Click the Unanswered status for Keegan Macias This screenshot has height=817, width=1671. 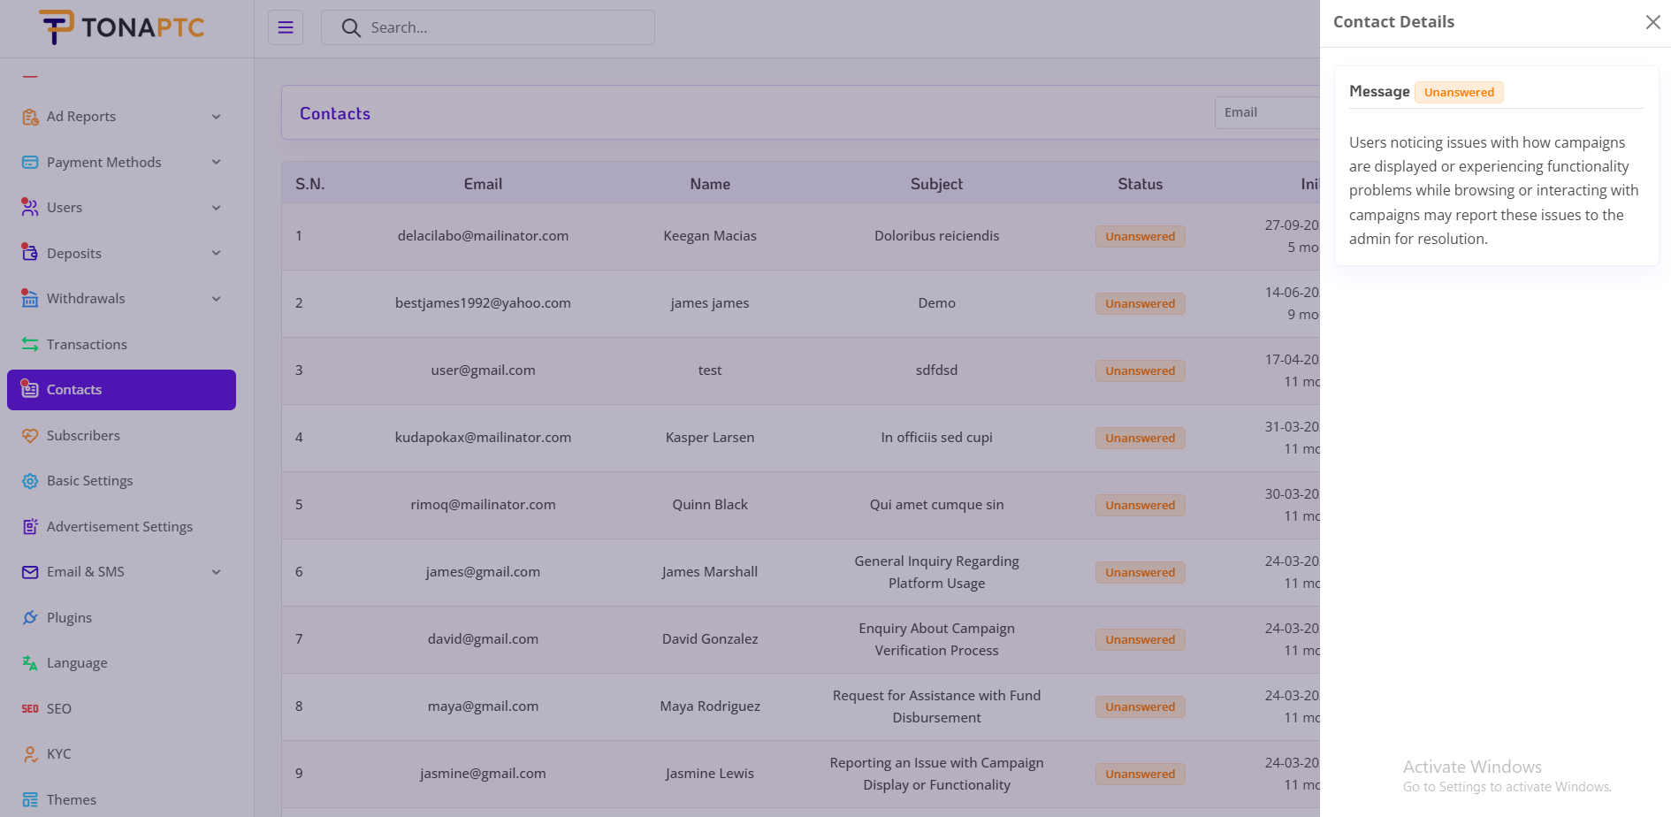pos(1140,236)
